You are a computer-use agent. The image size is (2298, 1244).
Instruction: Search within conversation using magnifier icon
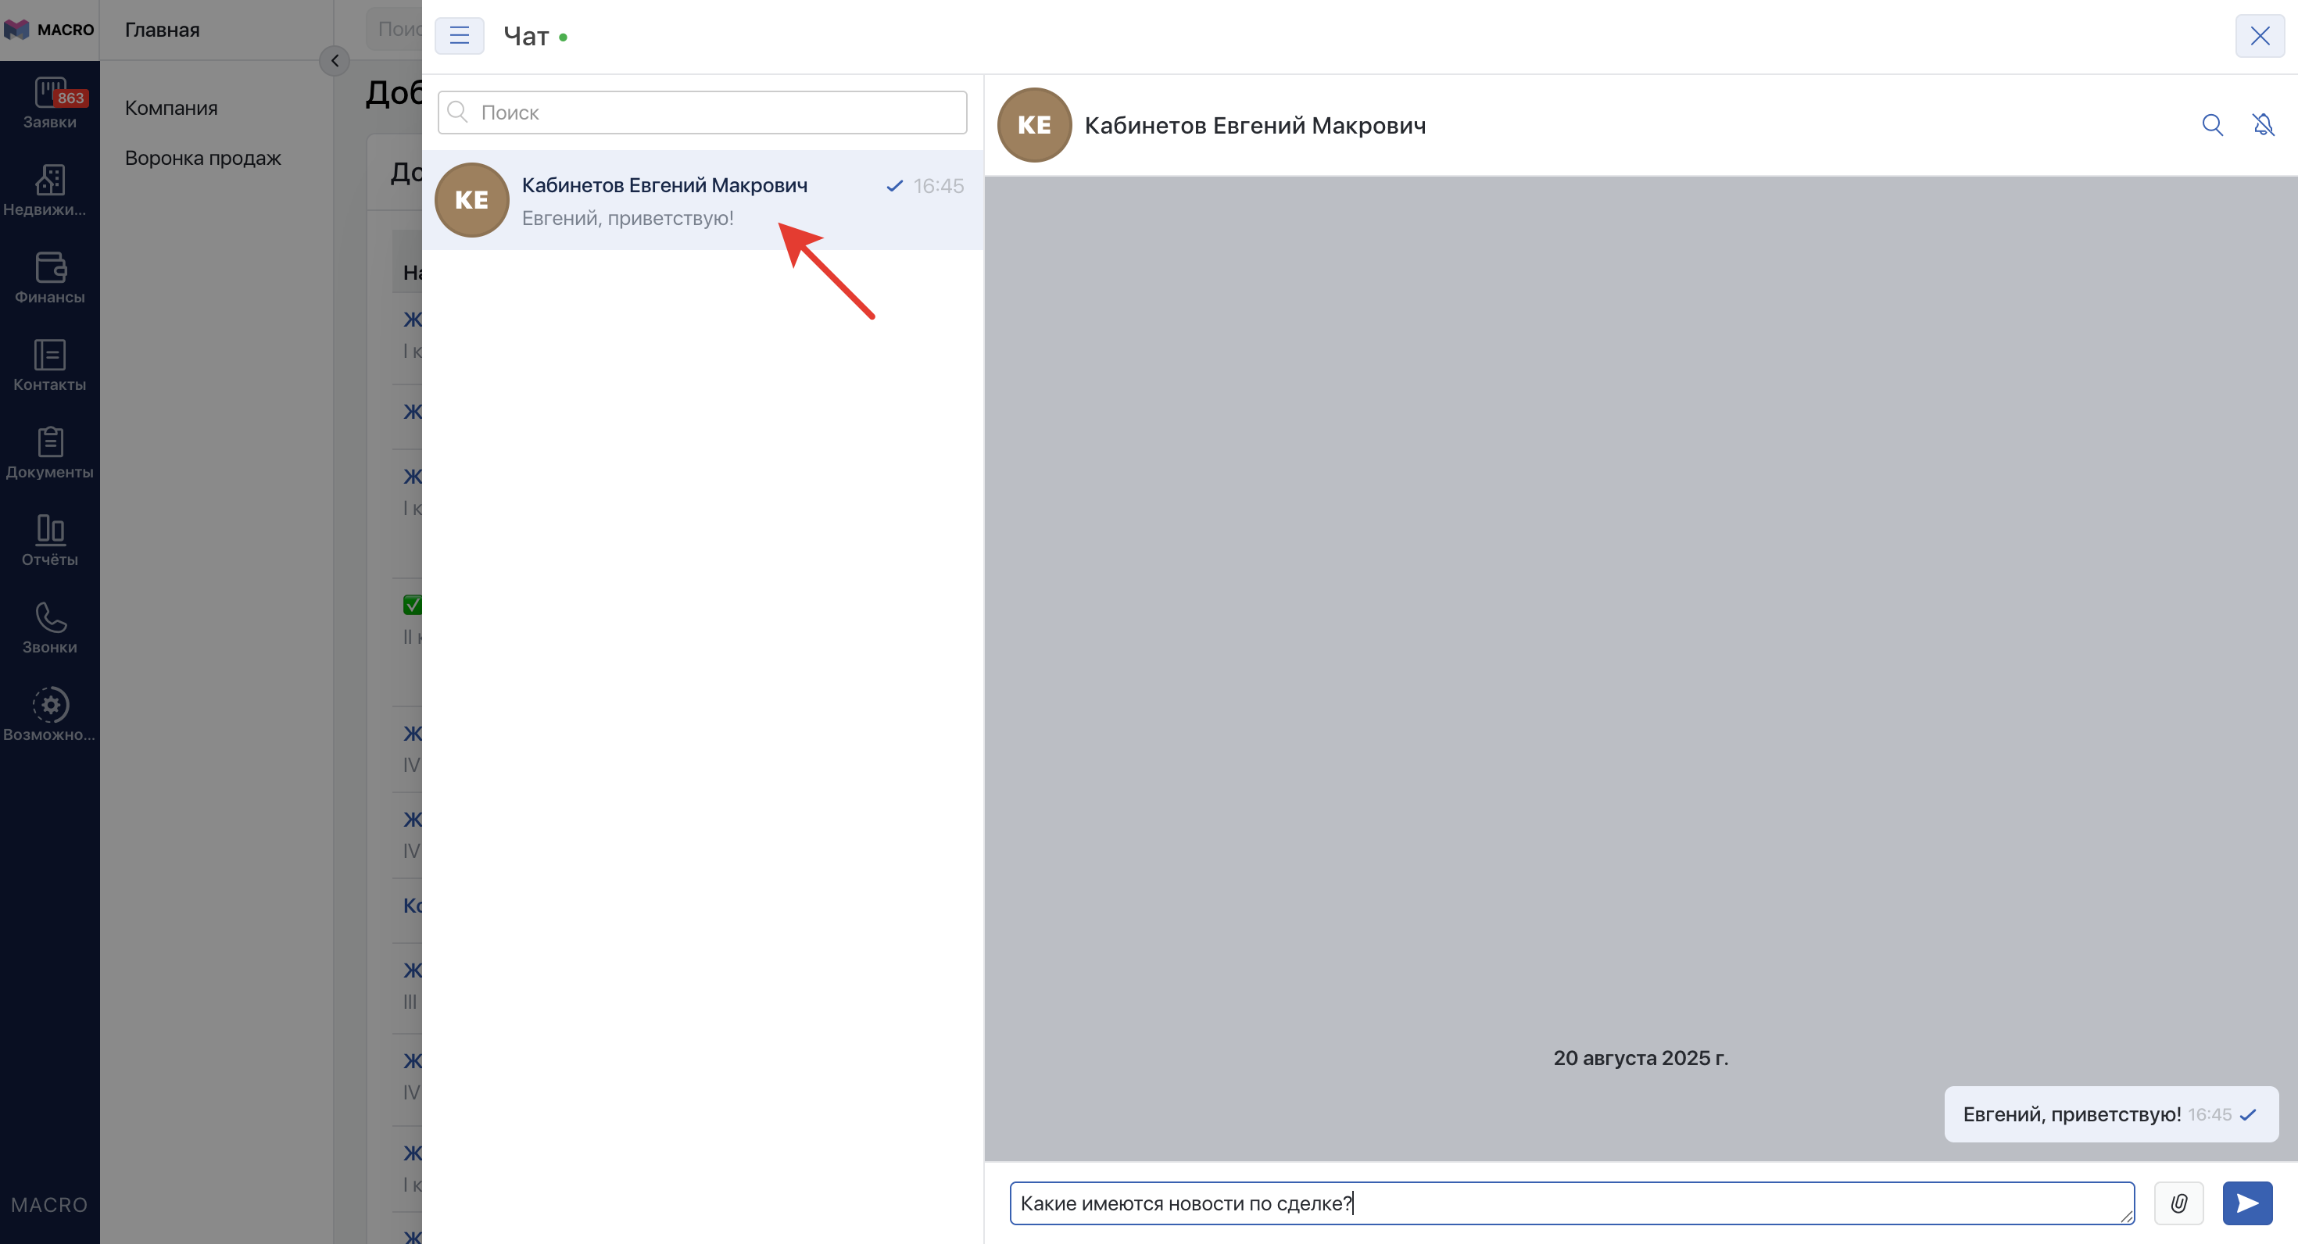click(2211, 125)
